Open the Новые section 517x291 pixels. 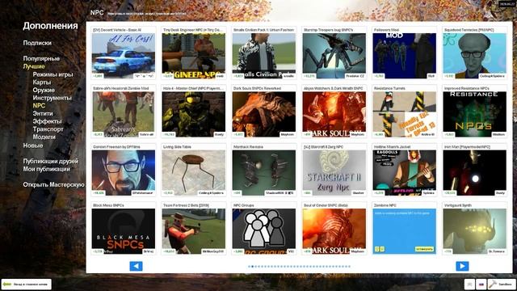[33, 145]
